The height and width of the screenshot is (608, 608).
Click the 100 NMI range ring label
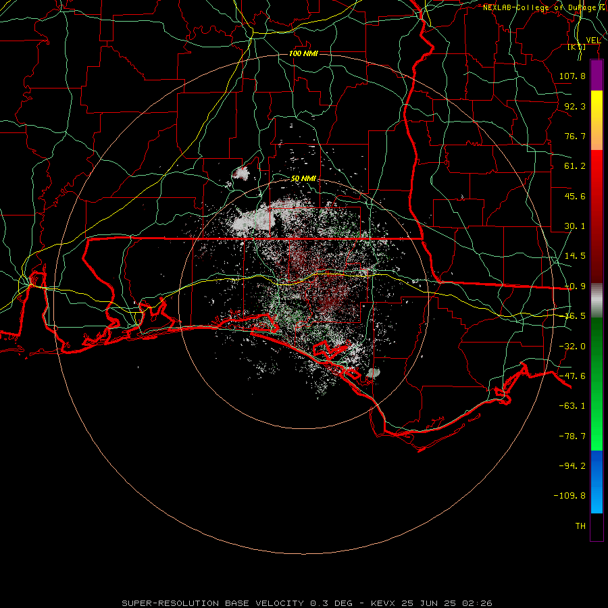pyautogui.click(x=303, y=53)
